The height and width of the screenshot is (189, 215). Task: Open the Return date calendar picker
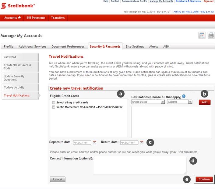tap(142, 142)
